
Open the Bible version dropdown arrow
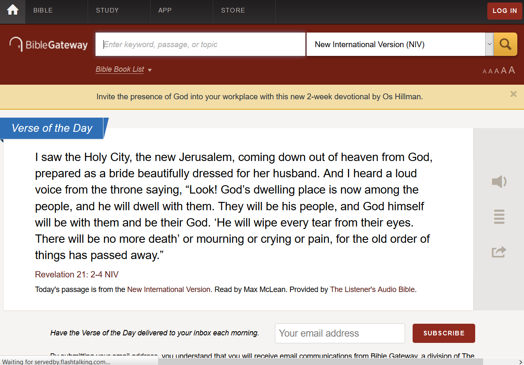coord(489,44)
